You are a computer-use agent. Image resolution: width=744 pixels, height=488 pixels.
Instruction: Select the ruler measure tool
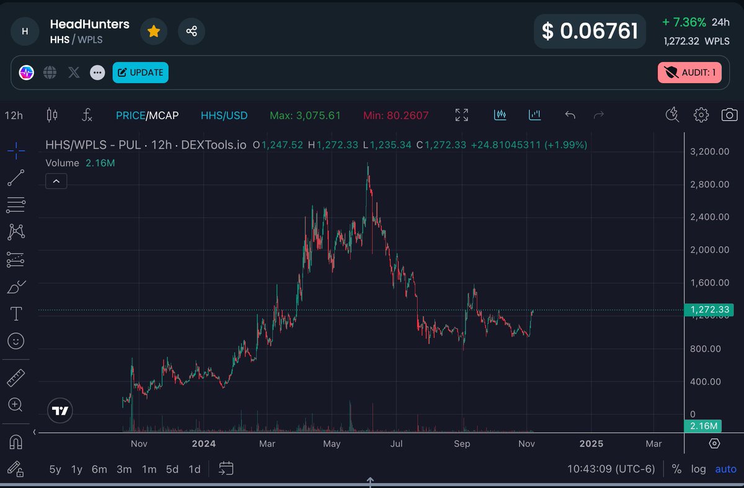(16, 376)
